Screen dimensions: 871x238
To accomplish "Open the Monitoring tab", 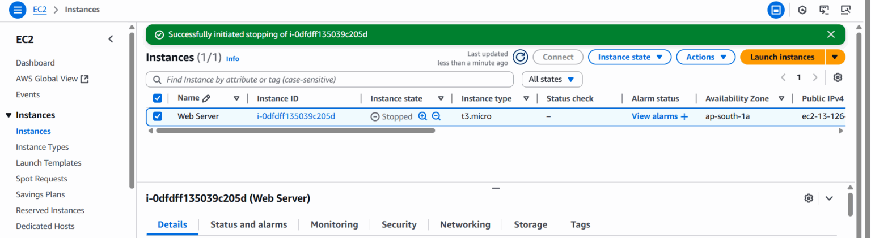I will pyautogui.click(x=334, y=224).
